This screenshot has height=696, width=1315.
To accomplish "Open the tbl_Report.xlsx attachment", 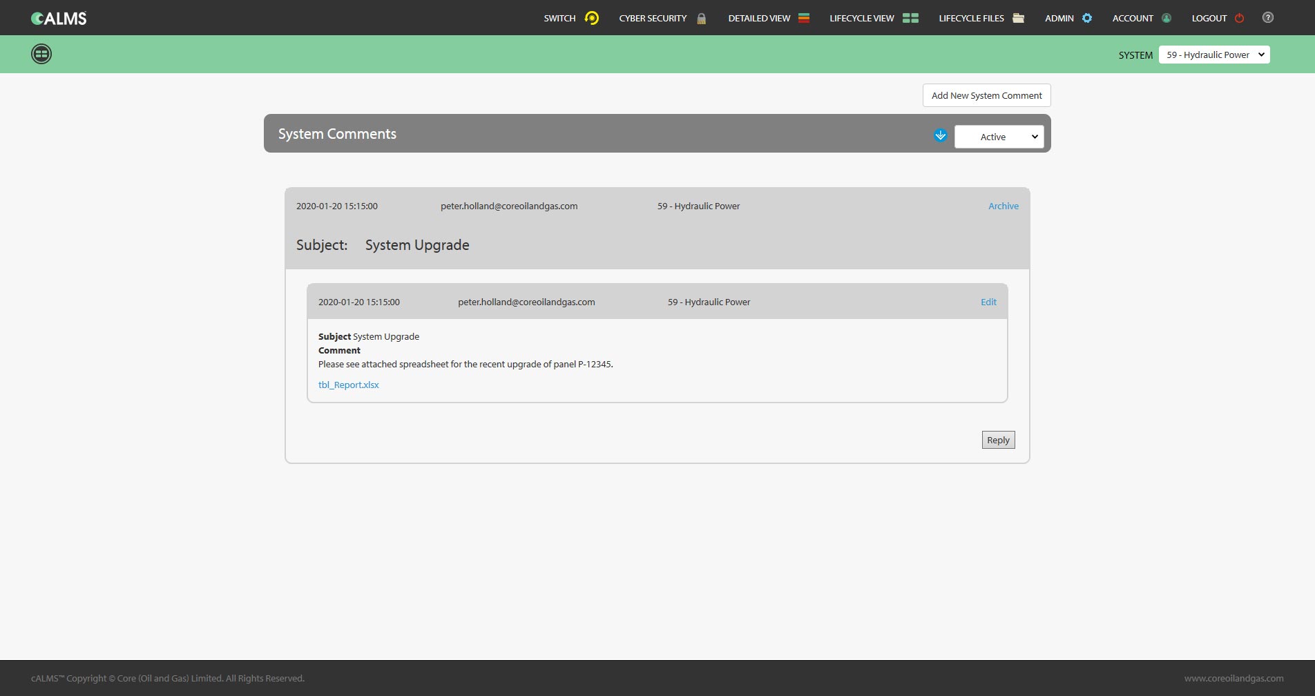I will [348, 385].
